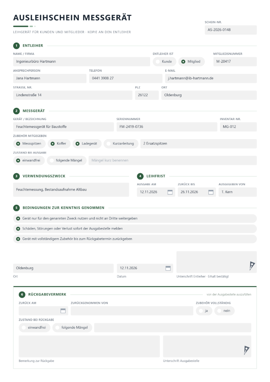Click signature pen icon for Unterschrift Entleiher

252,266
